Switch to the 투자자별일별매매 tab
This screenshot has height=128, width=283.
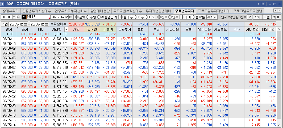(x=159, y=11)
